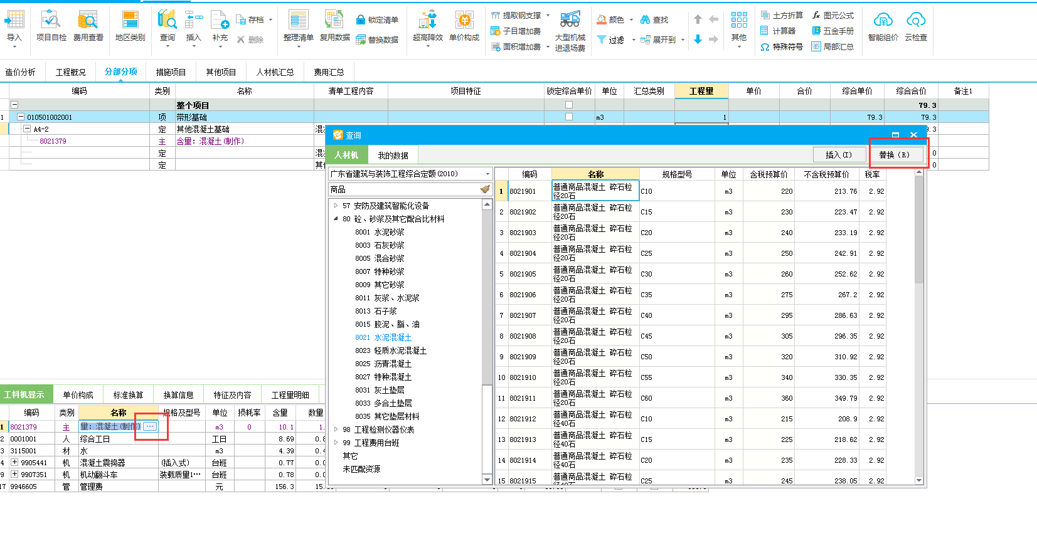Click 存档 archive toolbar item

pos(250,20)
